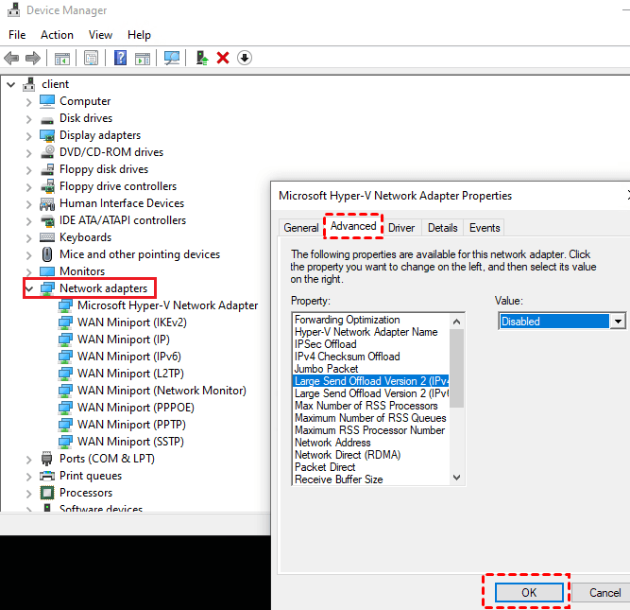The height and width of the screenshot is (610, 630).
Task: Select WAN Miniport (Network Monitor) device
Action: [162, 391]
